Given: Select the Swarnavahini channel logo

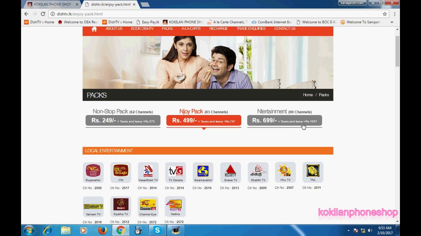Looking at the screenshot, I should coord(203,171).
